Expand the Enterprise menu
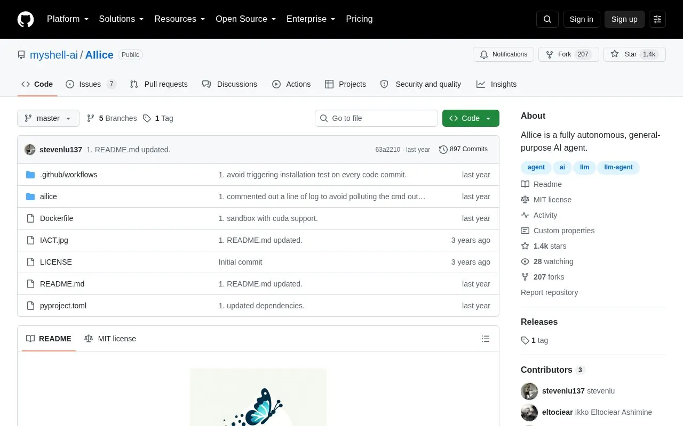 (311, 19)
